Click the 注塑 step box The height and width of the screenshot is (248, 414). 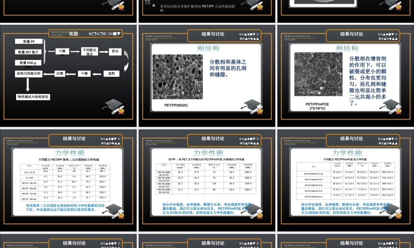(60, 74)
